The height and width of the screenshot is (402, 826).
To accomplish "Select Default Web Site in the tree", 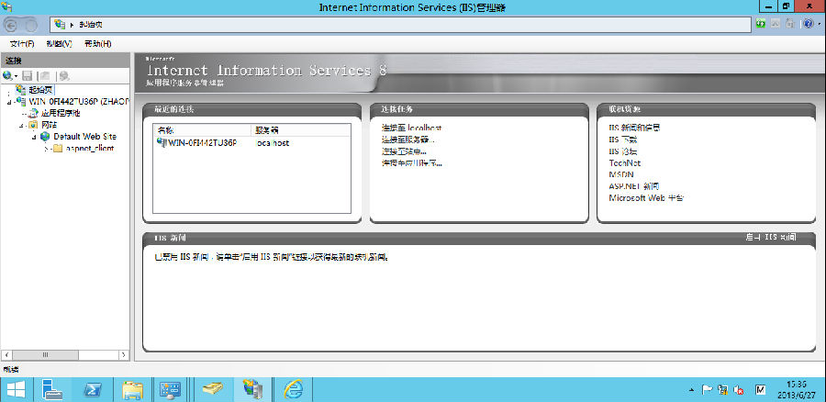I will [x=84, y=137].
